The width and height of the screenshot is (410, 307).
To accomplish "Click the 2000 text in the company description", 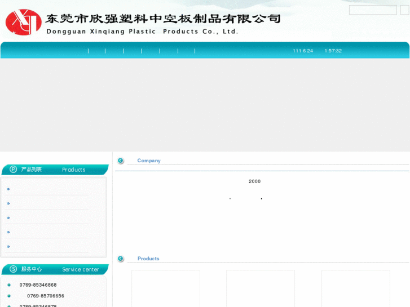I will 254,181.
